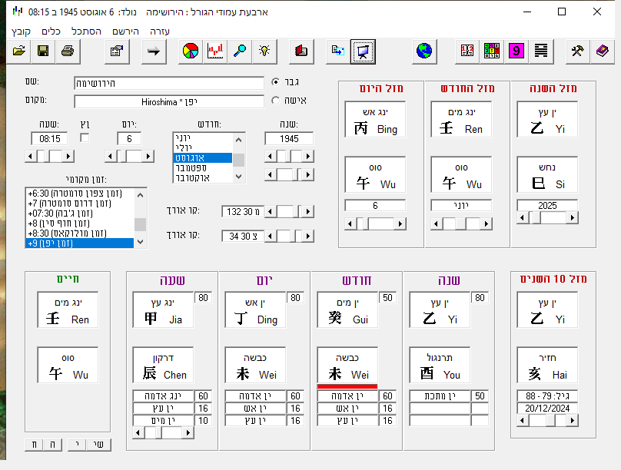
Task: Open the numbered 1-2 table icon
Action: coord(467,51)
